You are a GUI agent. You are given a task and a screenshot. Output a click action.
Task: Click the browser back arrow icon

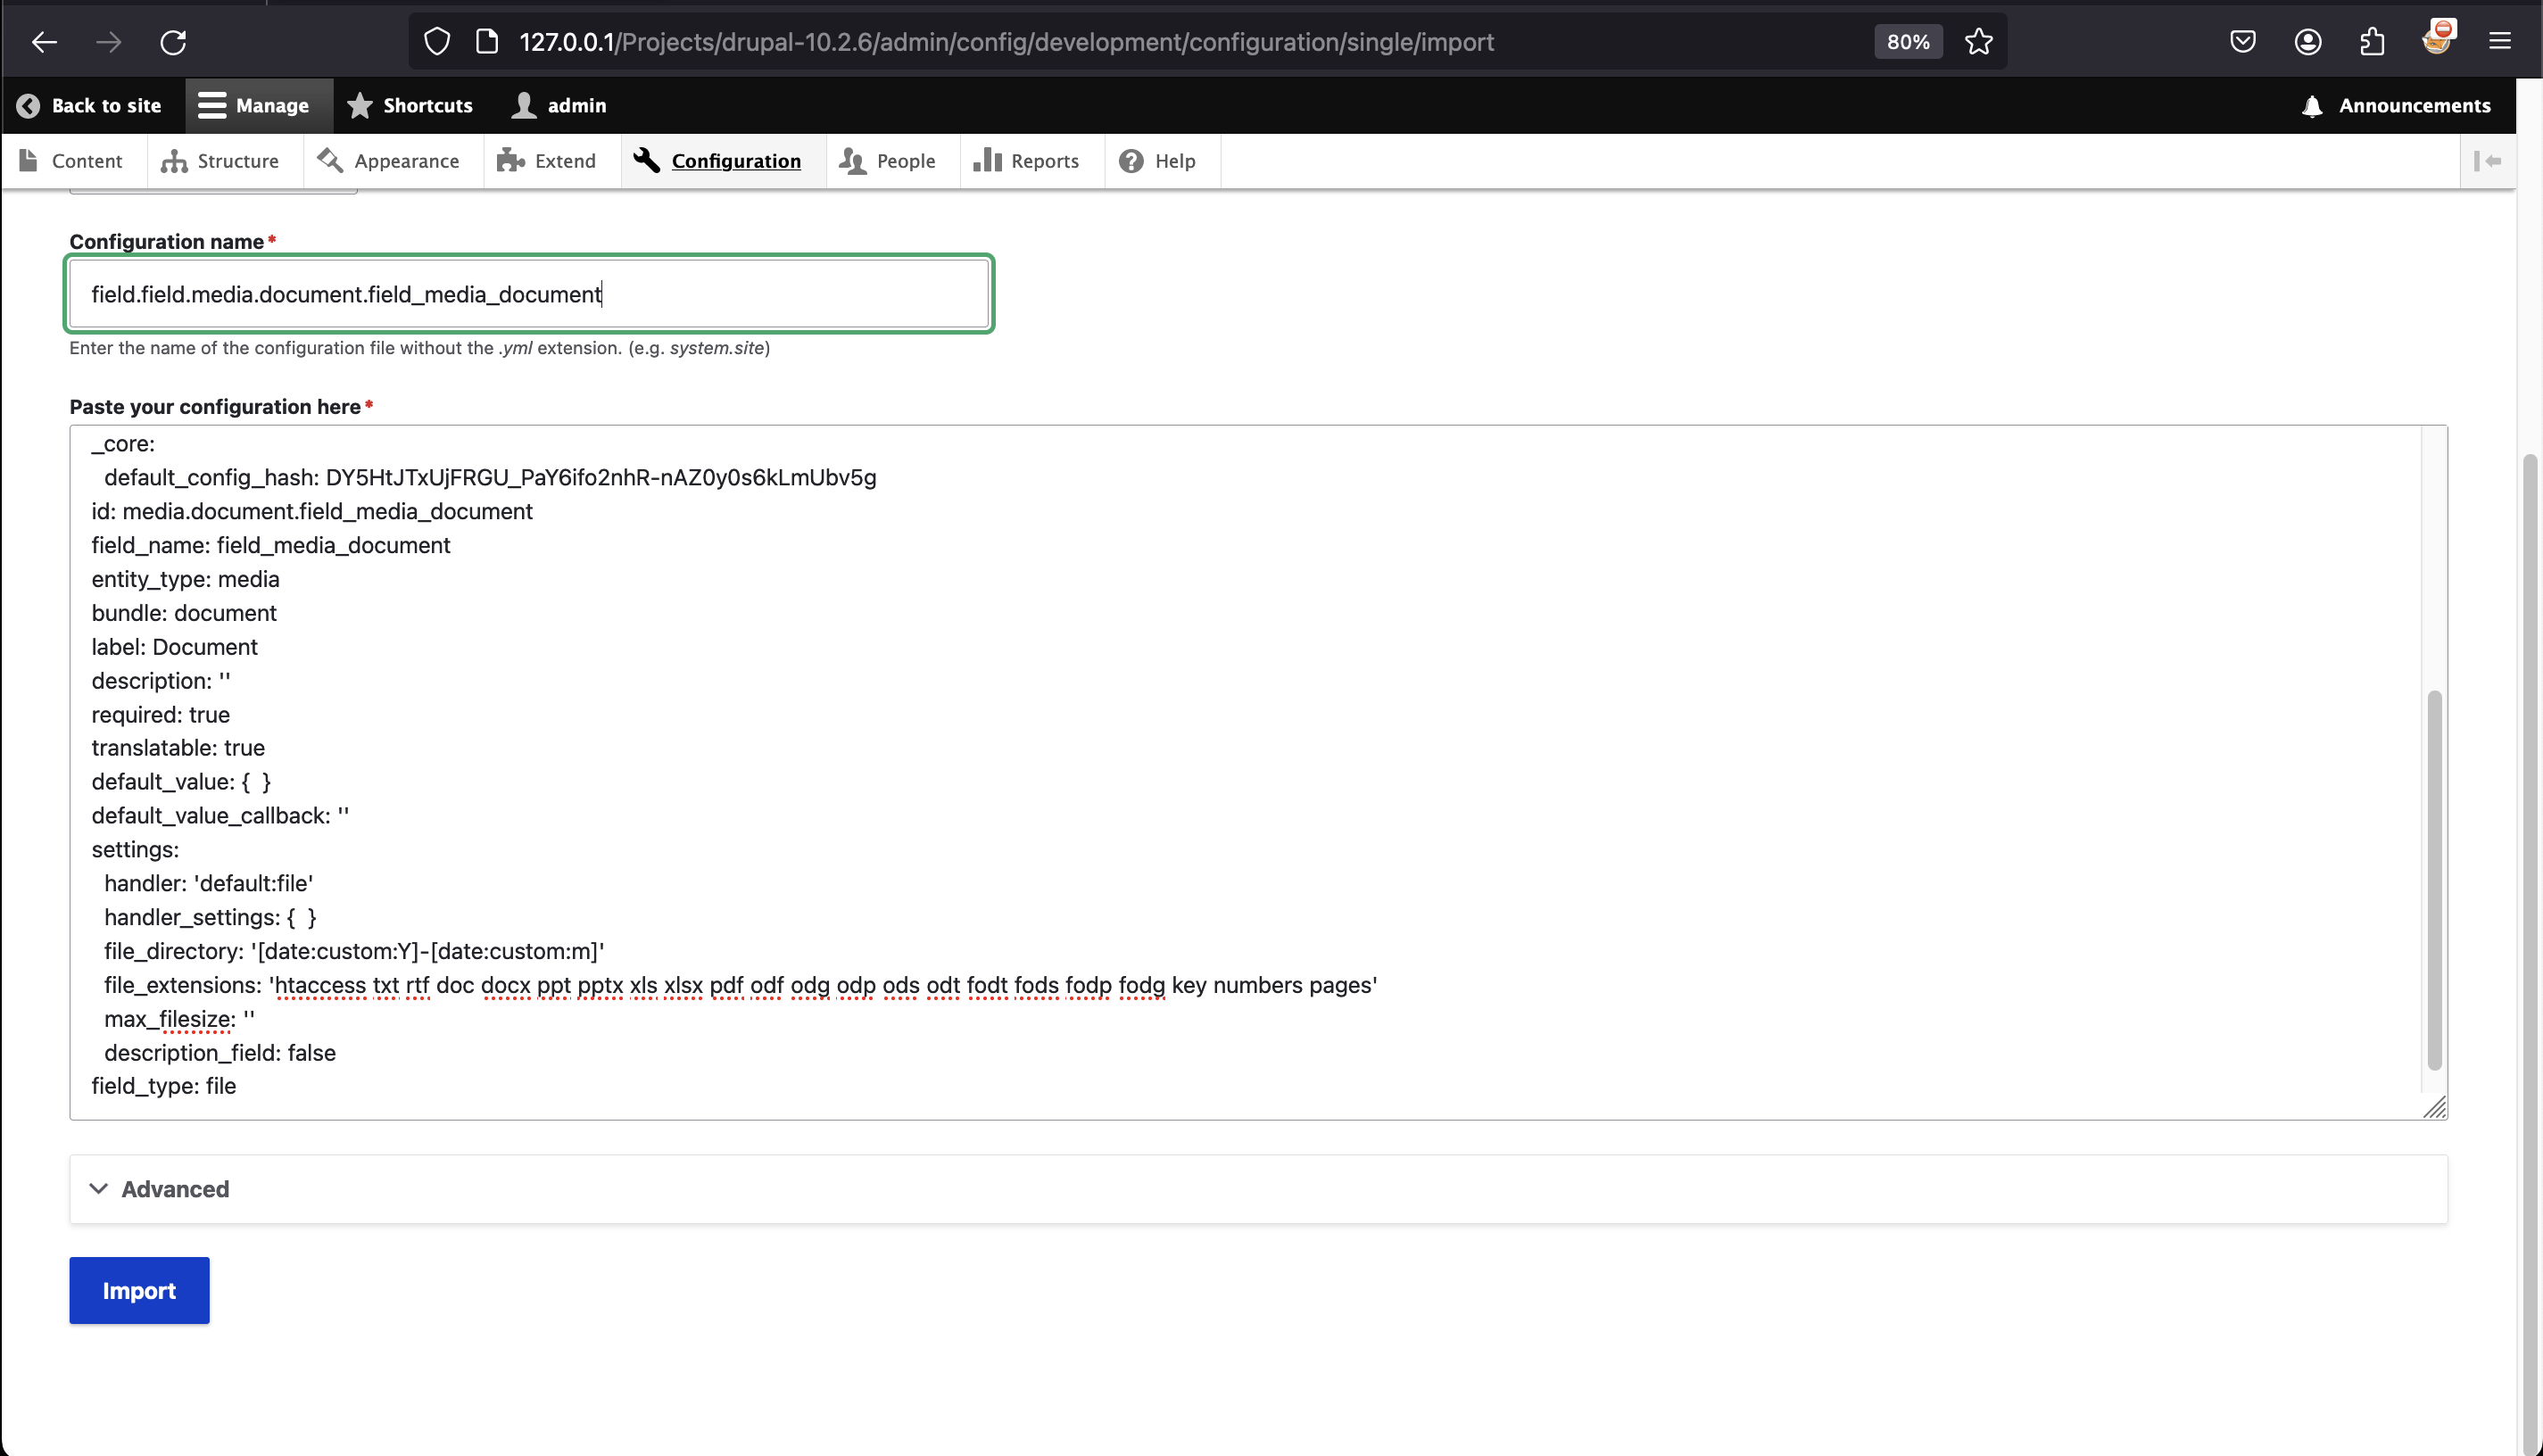click(44, 42)
